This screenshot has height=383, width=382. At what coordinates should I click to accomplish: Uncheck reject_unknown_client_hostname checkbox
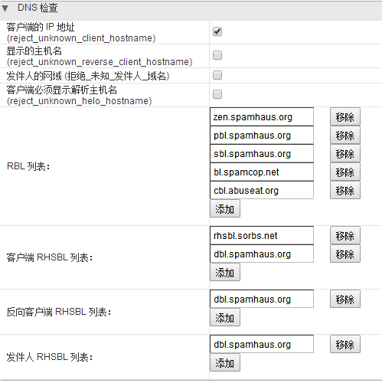pos(217,31)
